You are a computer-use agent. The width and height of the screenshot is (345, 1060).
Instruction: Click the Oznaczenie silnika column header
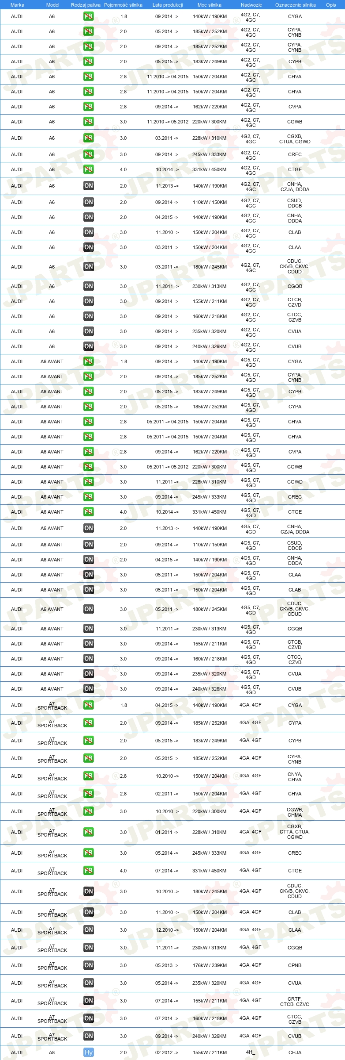[x=296, y=5]
